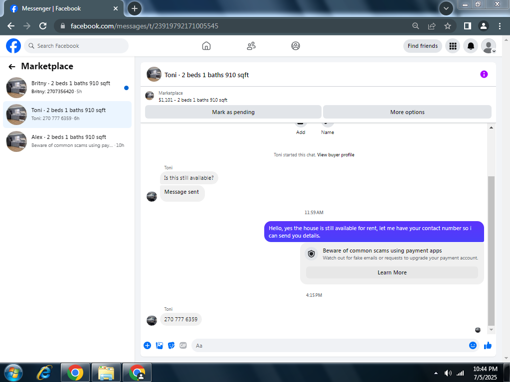Image resolution: width=510 pixels, height=382 pixels.
Task: Share this page icon
Action: (x=432, y=26)
